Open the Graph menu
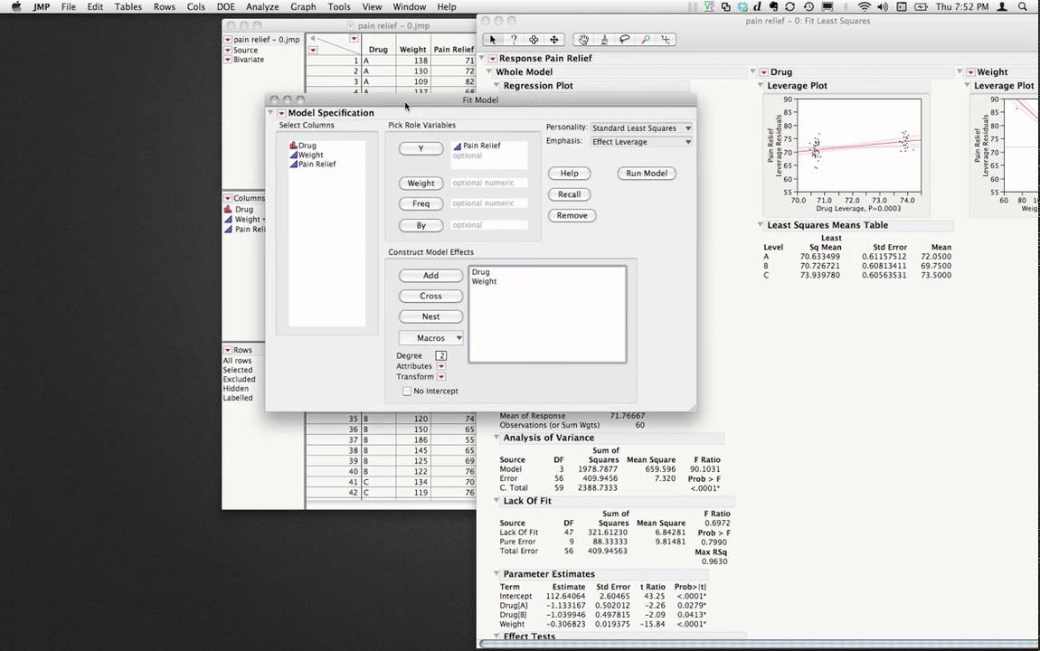 (x=303, y=6)
